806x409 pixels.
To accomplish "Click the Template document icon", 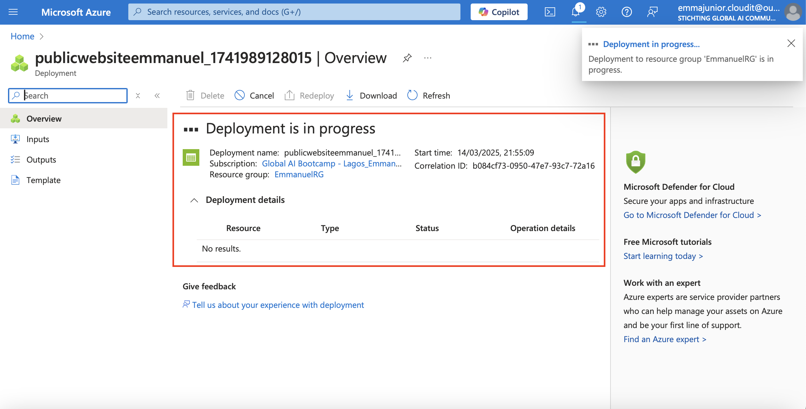I will point(15,180).
